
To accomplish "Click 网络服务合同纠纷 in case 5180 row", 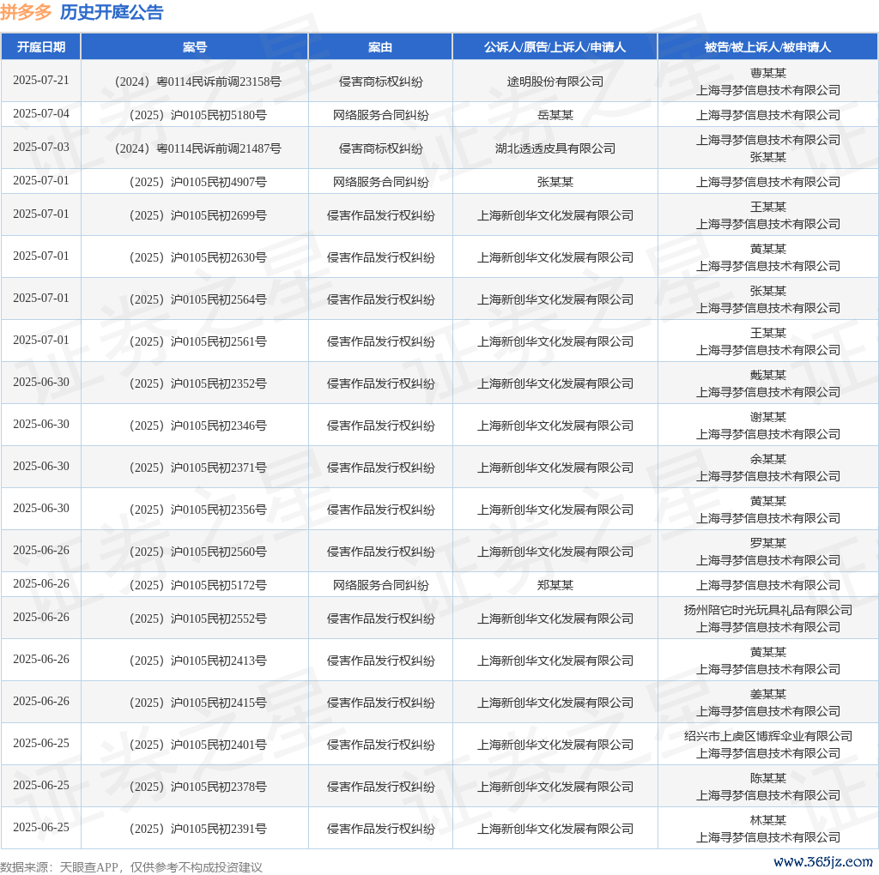I will [380, 116].
